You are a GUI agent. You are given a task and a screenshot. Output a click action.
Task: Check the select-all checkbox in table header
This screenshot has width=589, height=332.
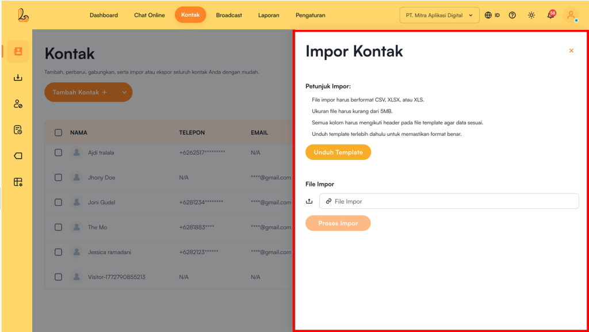[x=58, y=132]
